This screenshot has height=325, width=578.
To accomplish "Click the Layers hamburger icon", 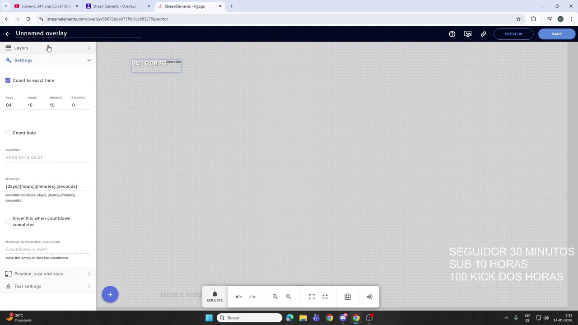I will (x=8, y=48).
